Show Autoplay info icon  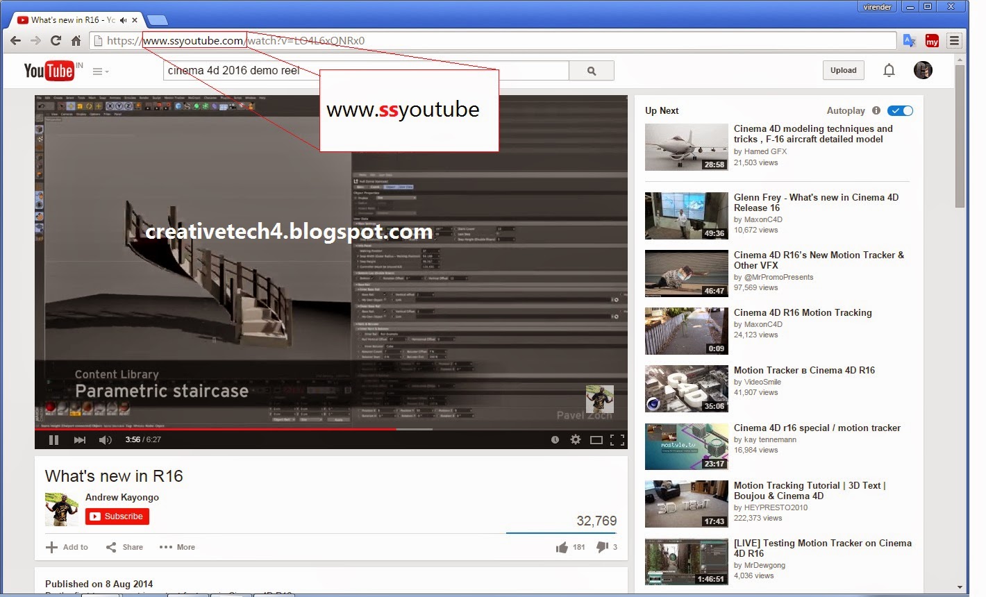tap(876, 110)
